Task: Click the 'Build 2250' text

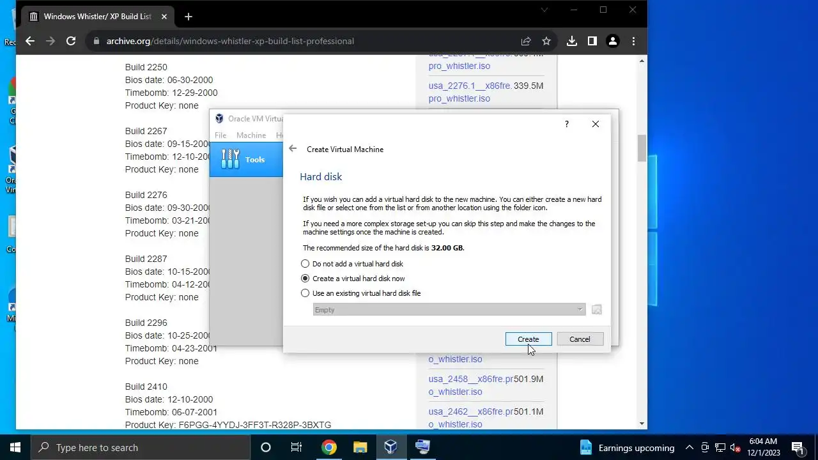Action: 146,67
